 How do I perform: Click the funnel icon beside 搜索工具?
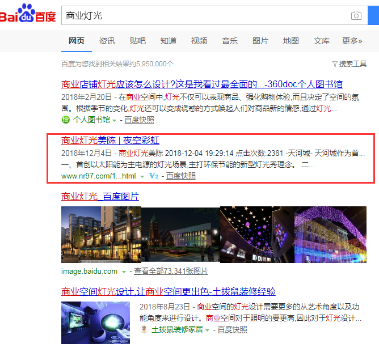tap(335, 64)
